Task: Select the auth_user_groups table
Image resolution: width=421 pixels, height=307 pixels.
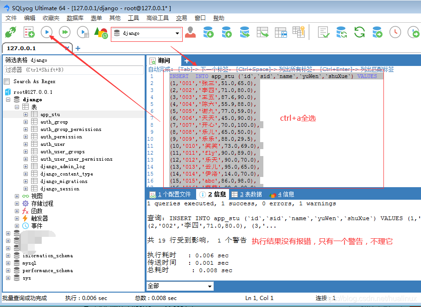Action: point(63,152)
